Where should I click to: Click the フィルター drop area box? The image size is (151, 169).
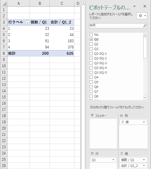coord(103,134)
